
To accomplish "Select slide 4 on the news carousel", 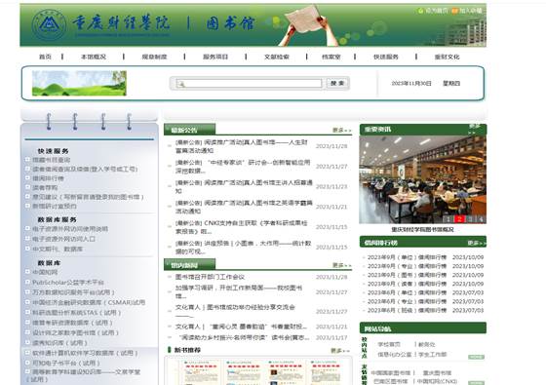I will [481, 219].
